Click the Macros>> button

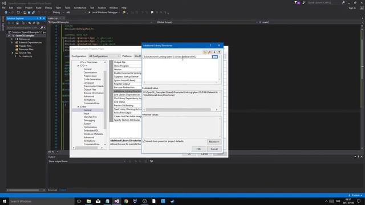point(214,142)
